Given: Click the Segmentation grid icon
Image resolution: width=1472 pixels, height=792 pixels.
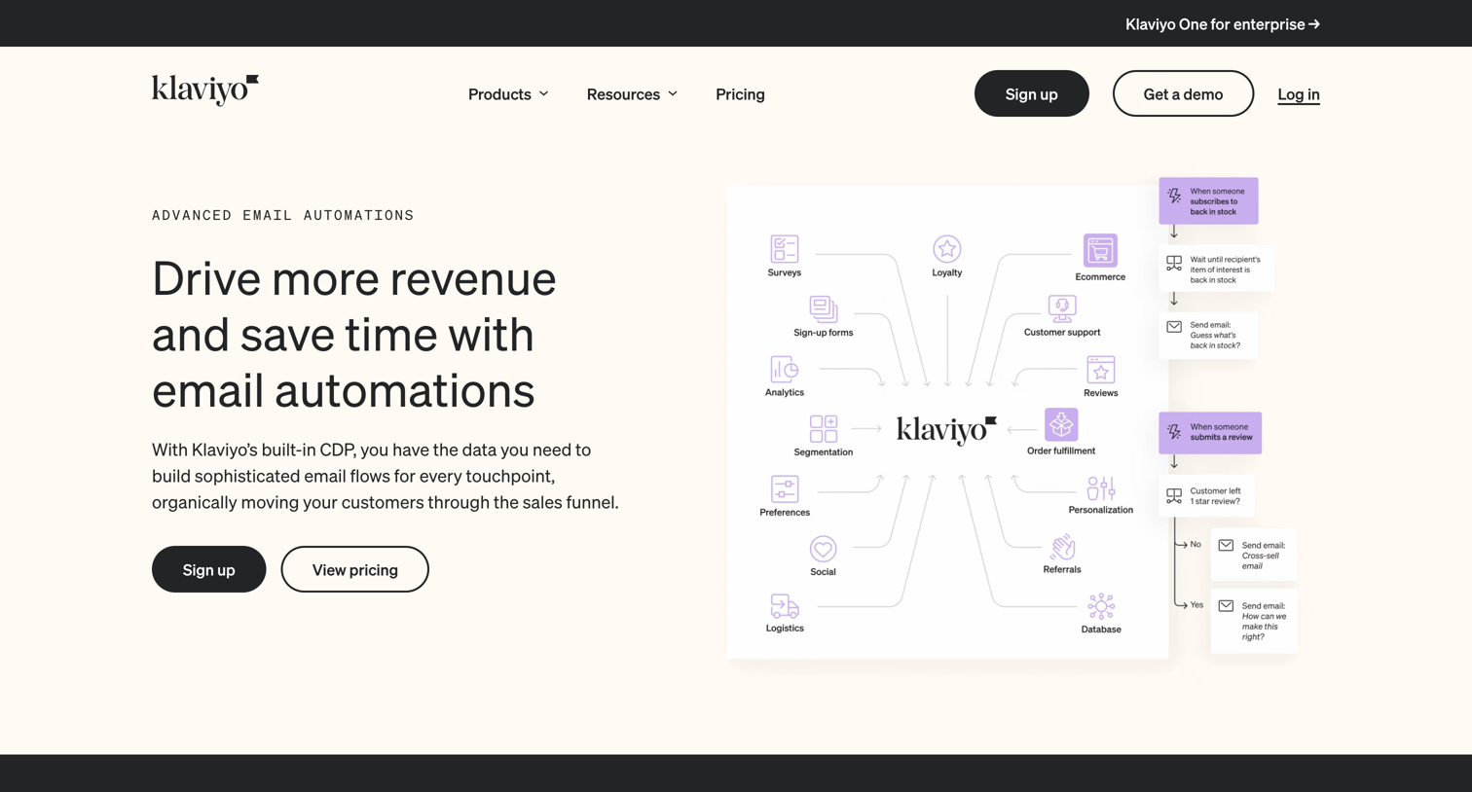Looking at the screenshot, I should click(824, 429).
